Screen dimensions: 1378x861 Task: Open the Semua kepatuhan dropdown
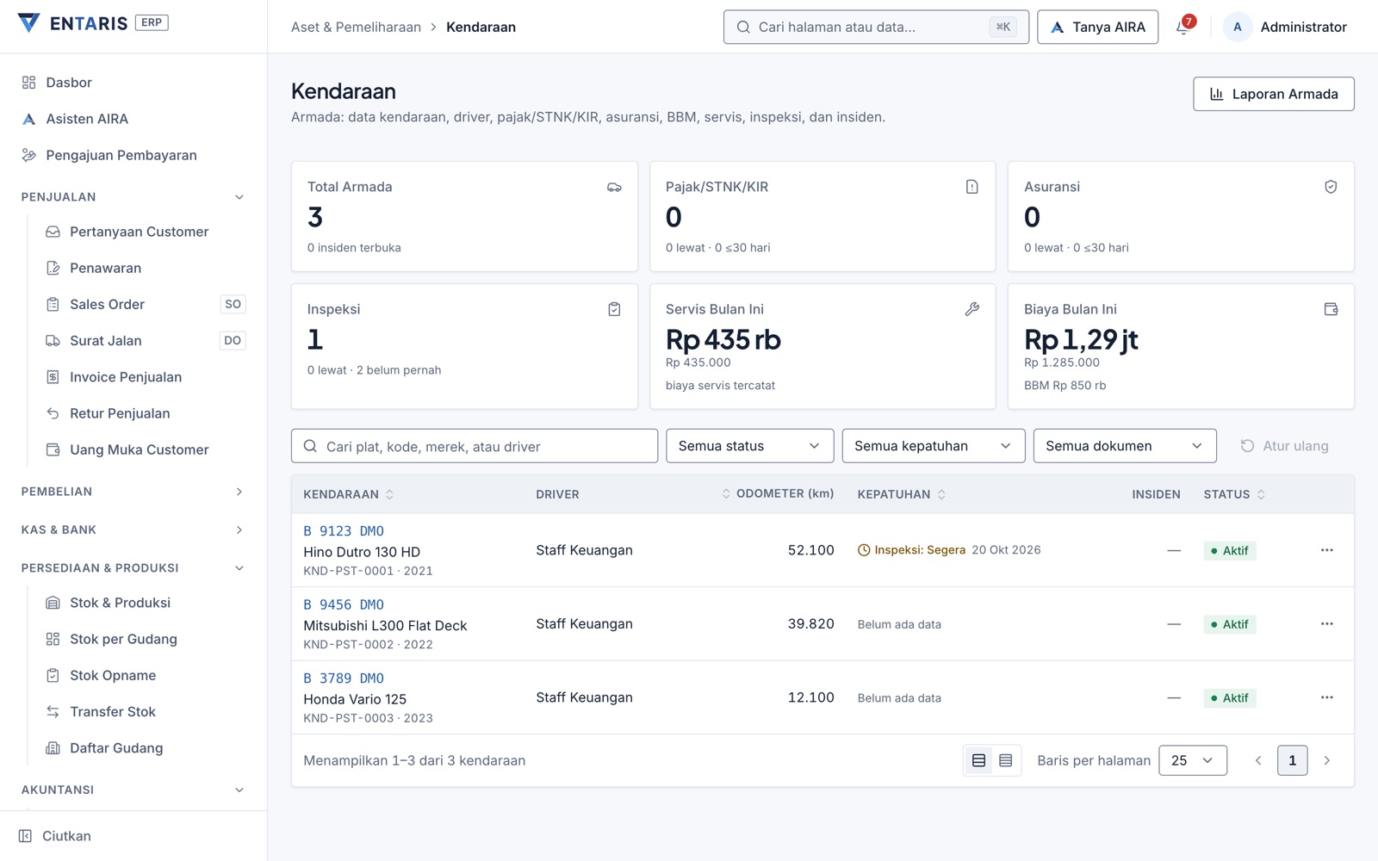933,446
